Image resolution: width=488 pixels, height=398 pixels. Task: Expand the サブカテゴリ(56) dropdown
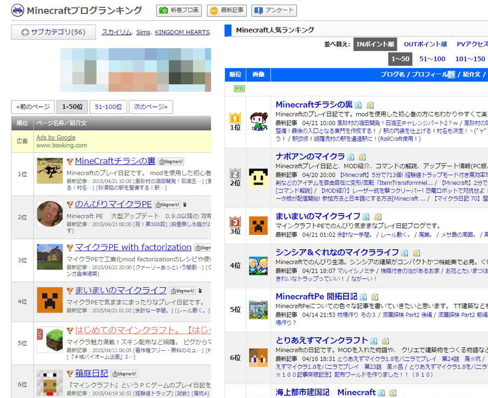[x=53, y=32]
